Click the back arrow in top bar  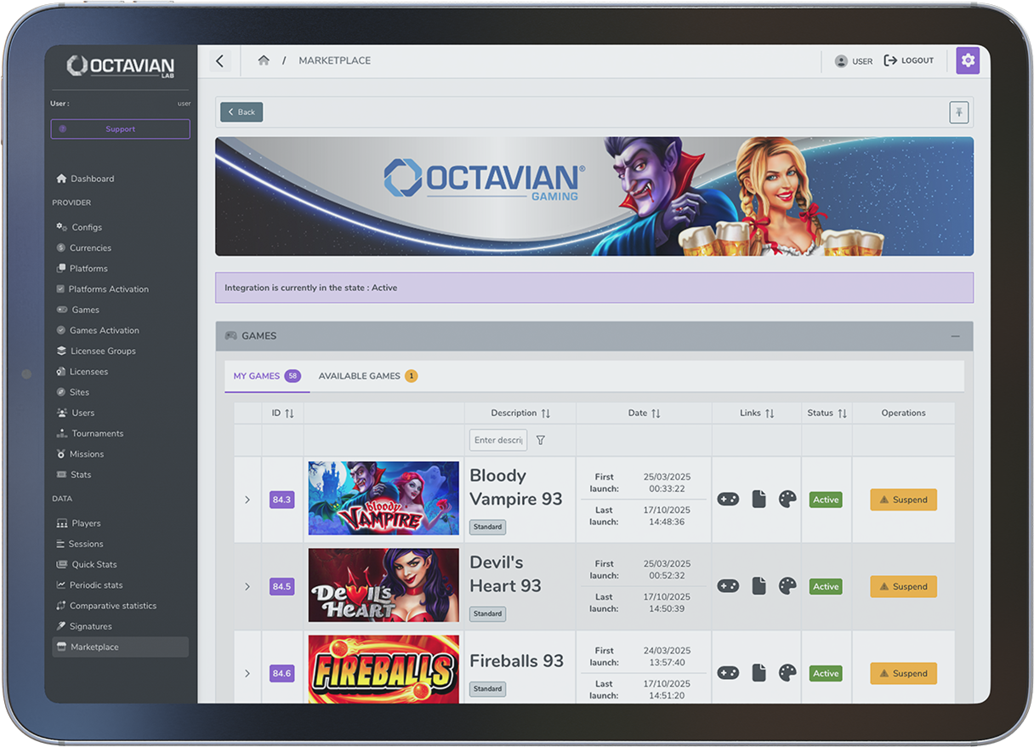(220, 61)
